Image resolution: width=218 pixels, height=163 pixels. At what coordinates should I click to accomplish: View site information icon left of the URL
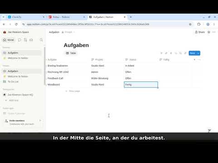[x=23, y=24]
